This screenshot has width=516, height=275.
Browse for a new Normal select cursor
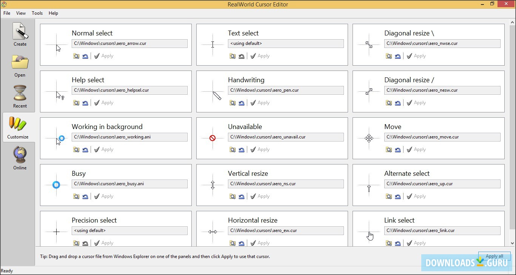(x=76, y=55)
